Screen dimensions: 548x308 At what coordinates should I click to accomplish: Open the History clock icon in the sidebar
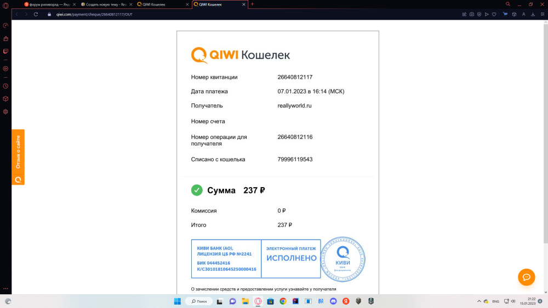click(x=5, y=86)
